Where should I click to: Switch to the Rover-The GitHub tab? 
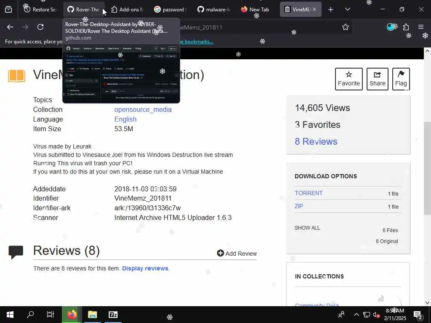point(84,10)
